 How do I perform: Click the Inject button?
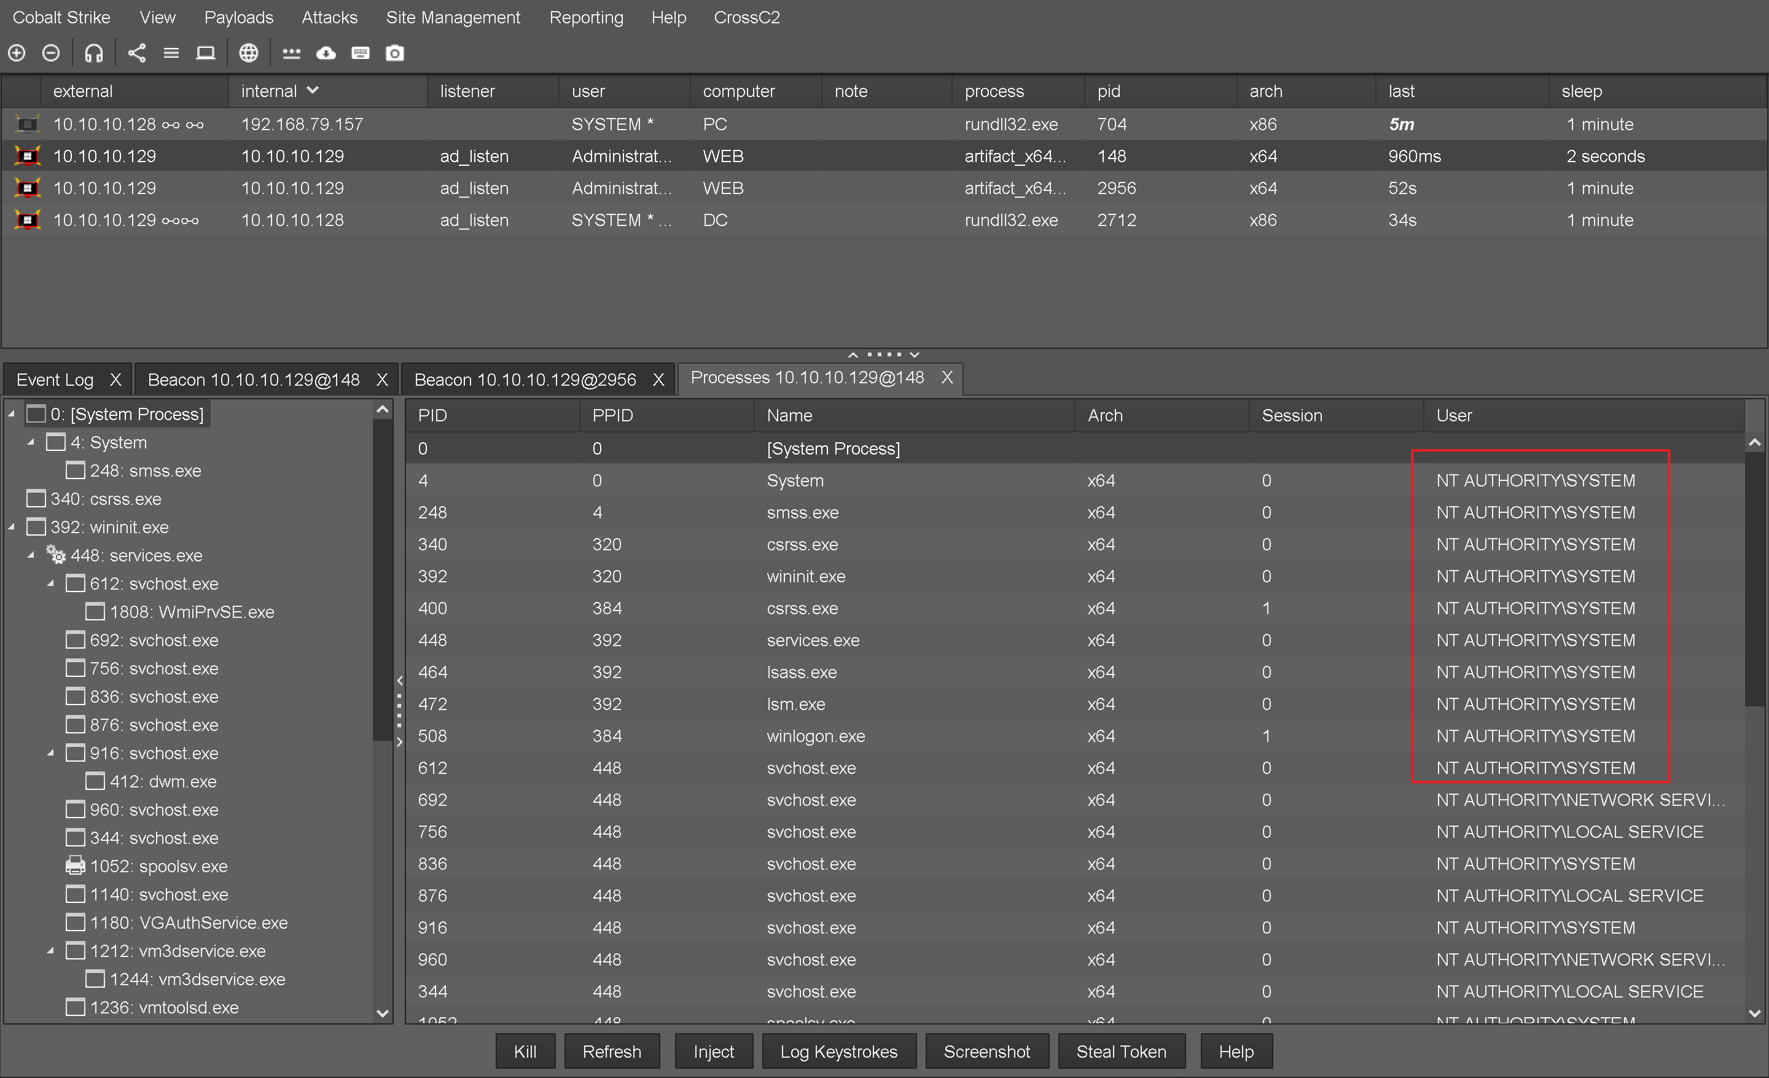click(714, 1052)
